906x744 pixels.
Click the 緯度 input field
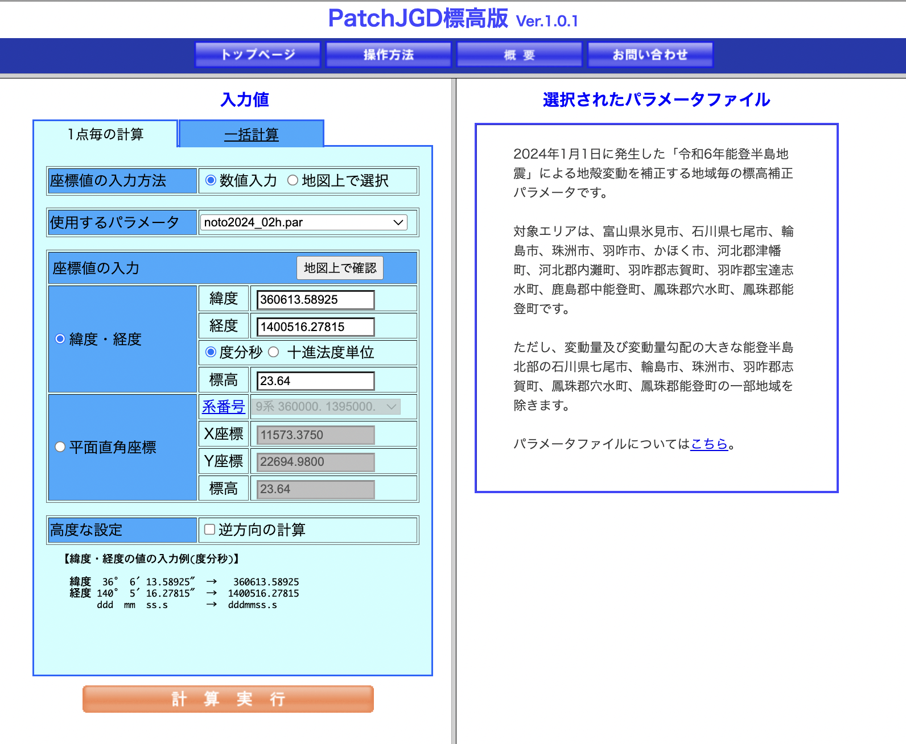[315, 300]
